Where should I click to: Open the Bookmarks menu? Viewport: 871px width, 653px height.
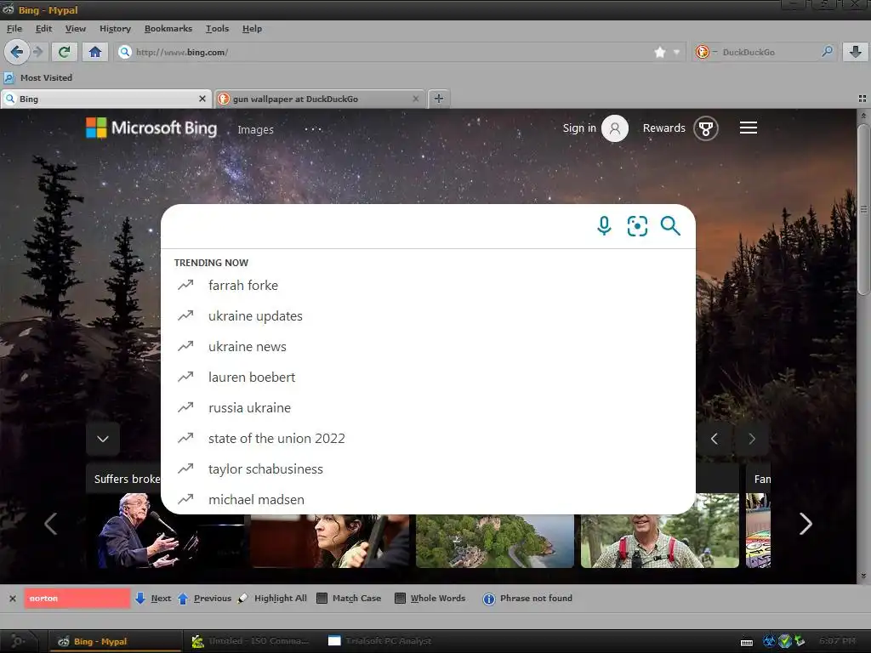pos(168,29)
